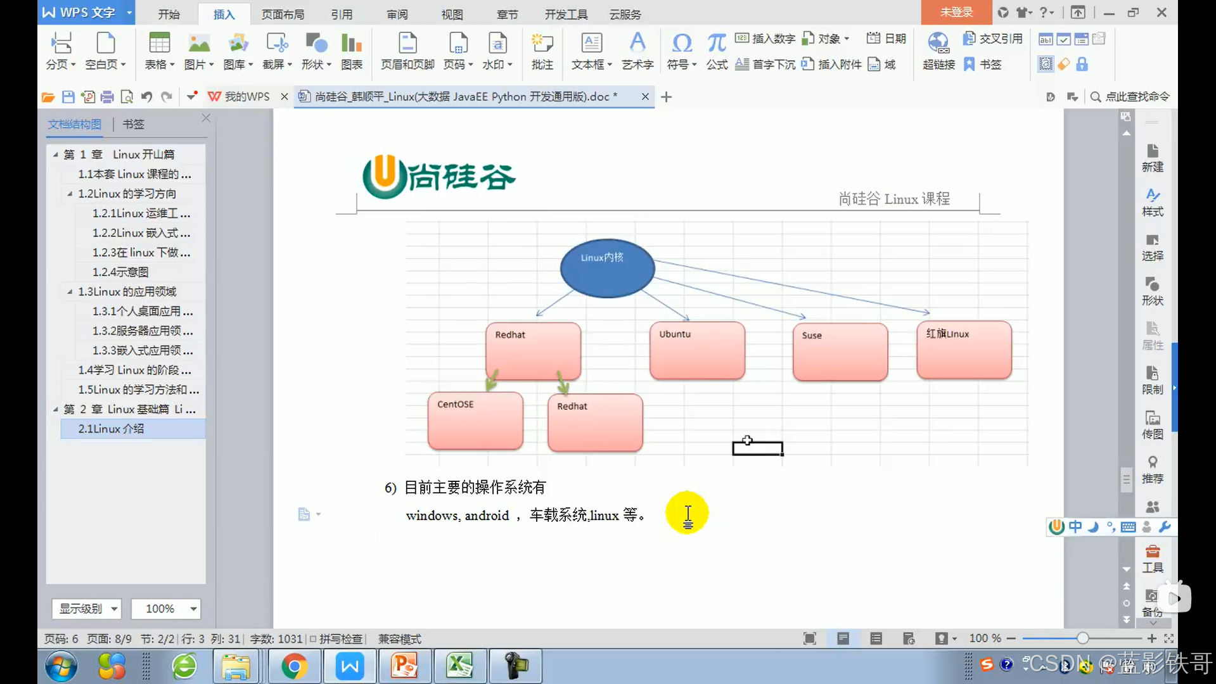Switch to page layout view

point(843,638)
